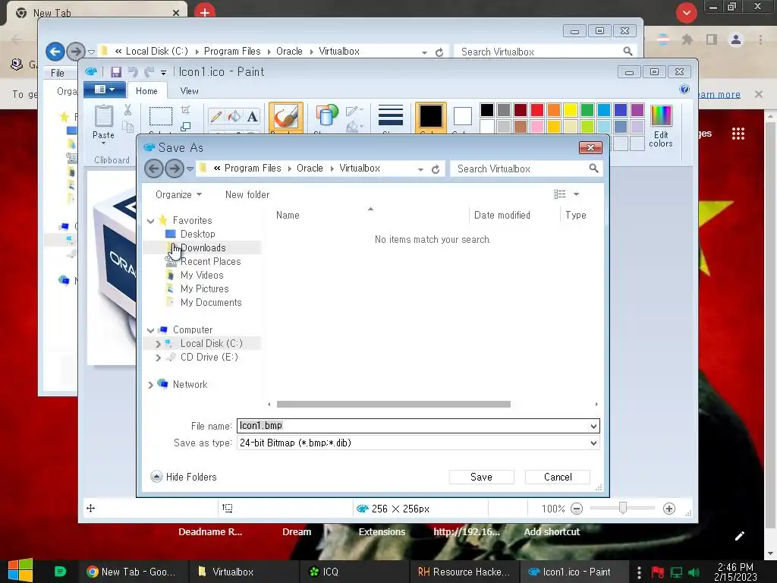
Task: Open the Shapes gallery in Paint
Action: click(x=326, y=115)
